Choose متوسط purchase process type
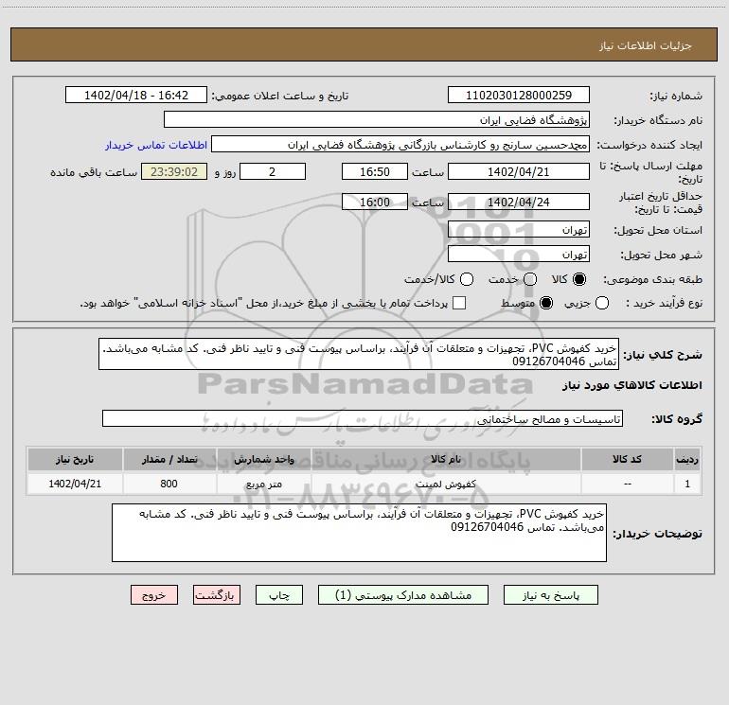This screenshot has height=705, width=729. pos(546,303)
